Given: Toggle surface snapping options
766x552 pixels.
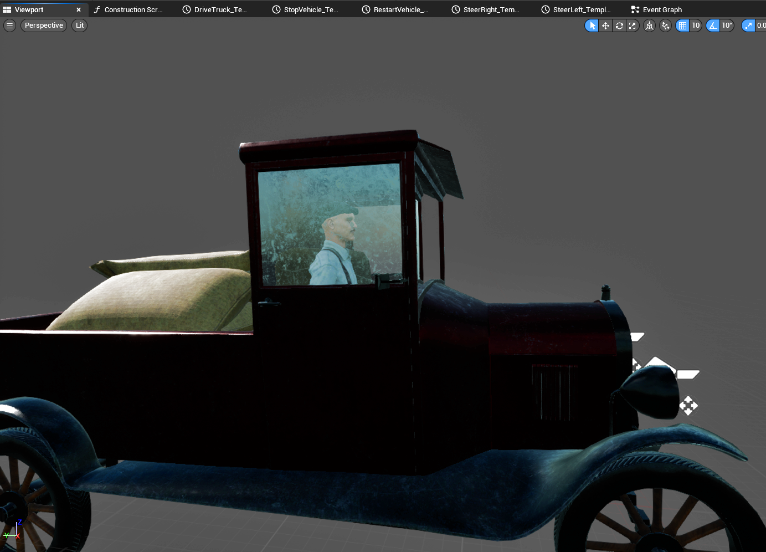Looking at the screenshot, I should tap(665, 25).
